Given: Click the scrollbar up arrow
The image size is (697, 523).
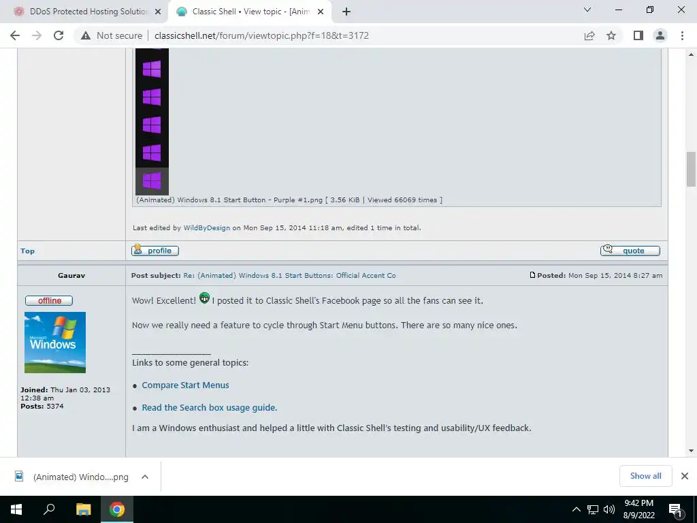Looking at the screenshot, I should [x=691, y=54].
